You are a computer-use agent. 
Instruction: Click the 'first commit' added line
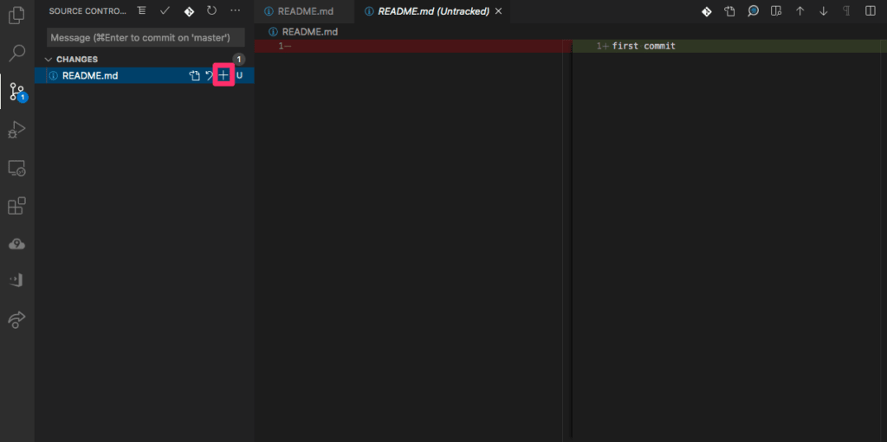click(x=644, y=47)
